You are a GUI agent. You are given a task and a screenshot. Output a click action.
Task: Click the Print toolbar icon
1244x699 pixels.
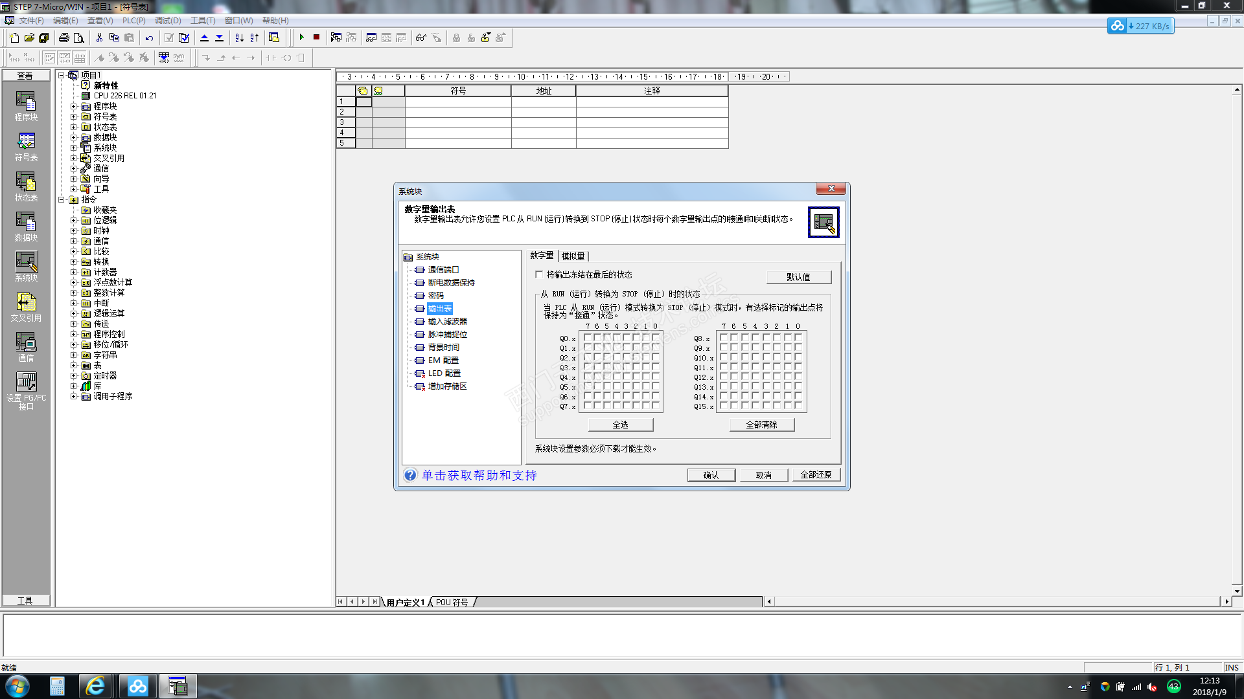[x=63, y=38]
